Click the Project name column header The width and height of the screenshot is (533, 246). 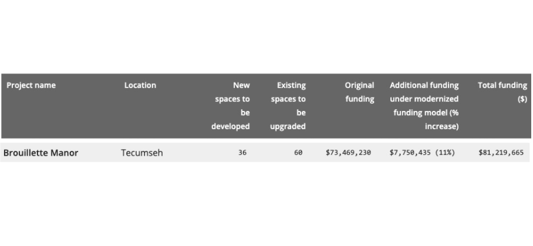pos(31,86)
